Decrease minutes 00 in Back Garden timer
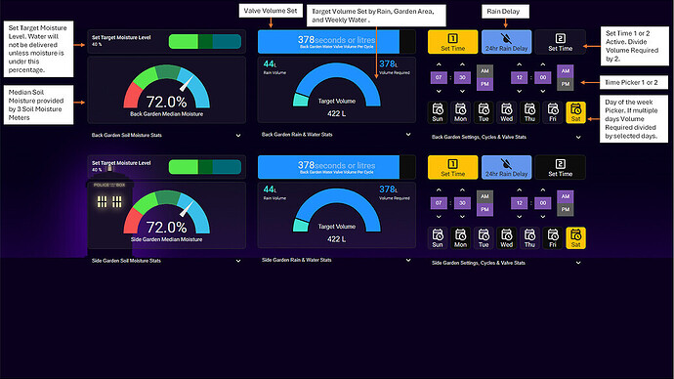 [543, 91]
